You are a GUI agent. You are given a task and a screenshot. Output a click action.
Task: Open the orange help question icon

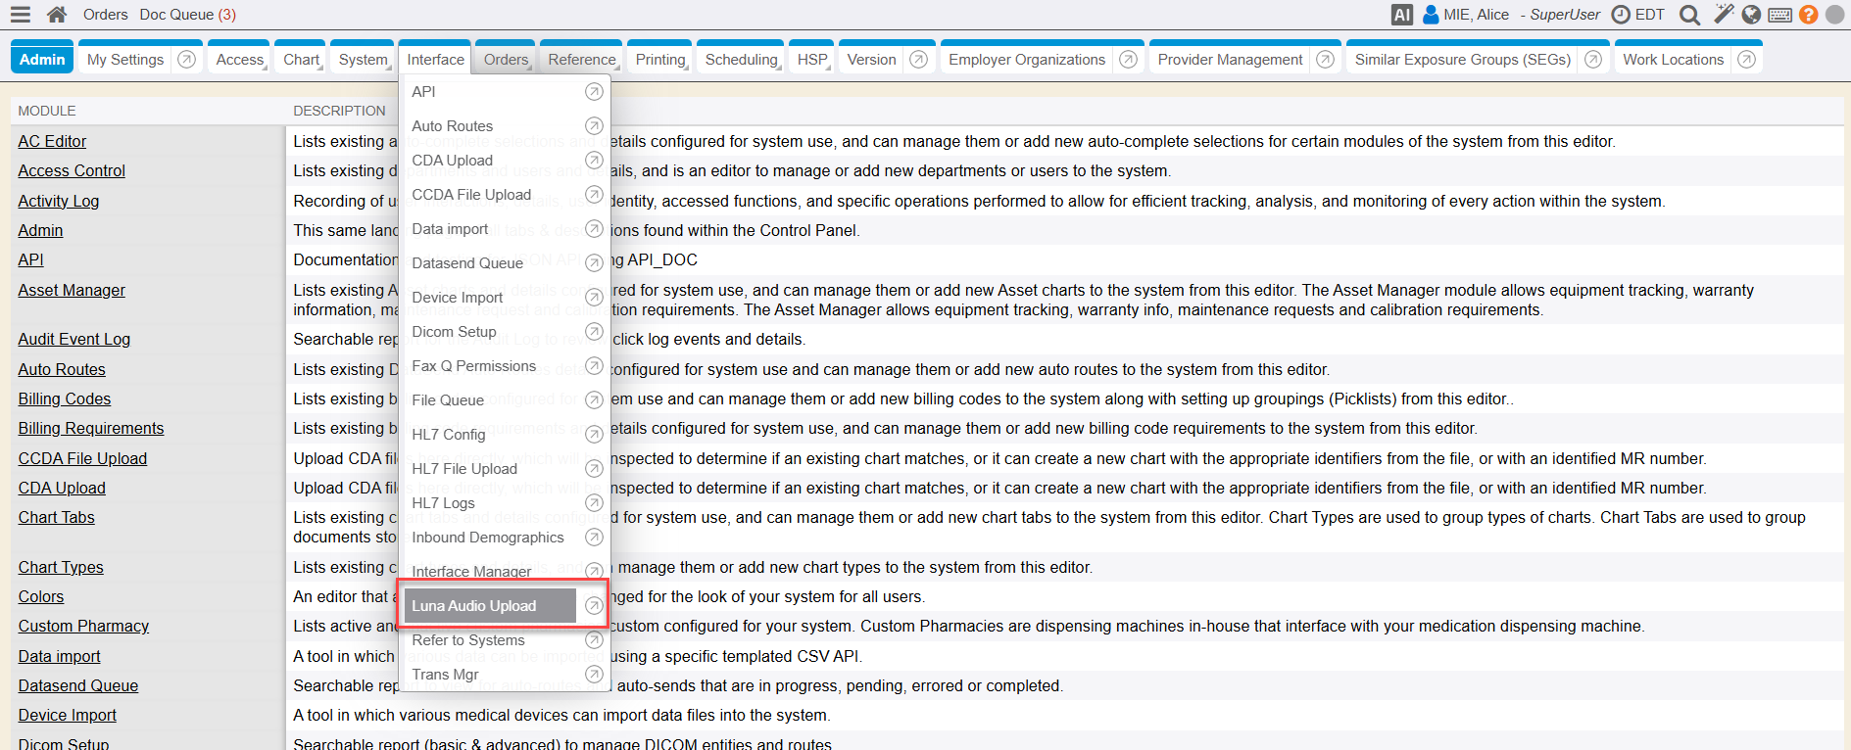click(1809, 15)
